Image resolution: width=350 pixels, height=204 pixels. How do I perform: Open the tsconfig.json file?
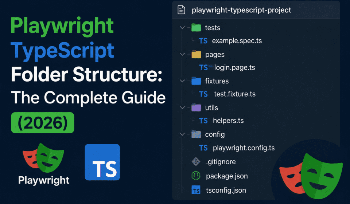tap(226, 190)
